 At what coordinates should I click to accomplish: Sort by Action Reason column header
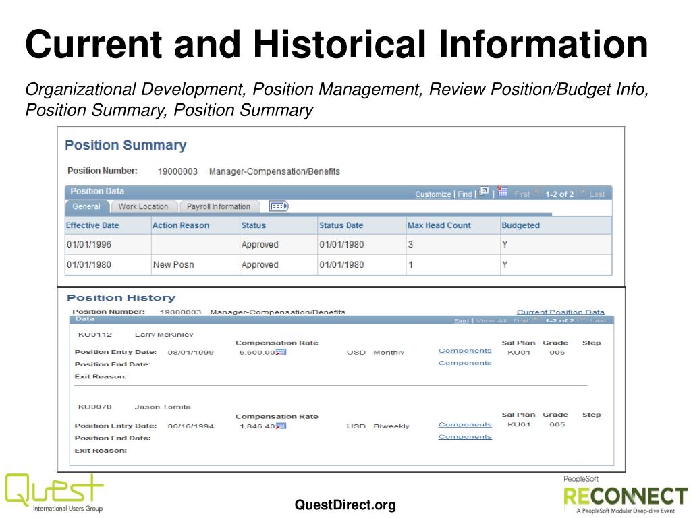(x=181, y=225)
